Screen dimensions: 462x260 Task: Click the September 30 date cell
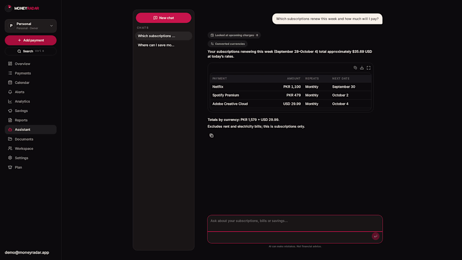click(x=344, y=87)
